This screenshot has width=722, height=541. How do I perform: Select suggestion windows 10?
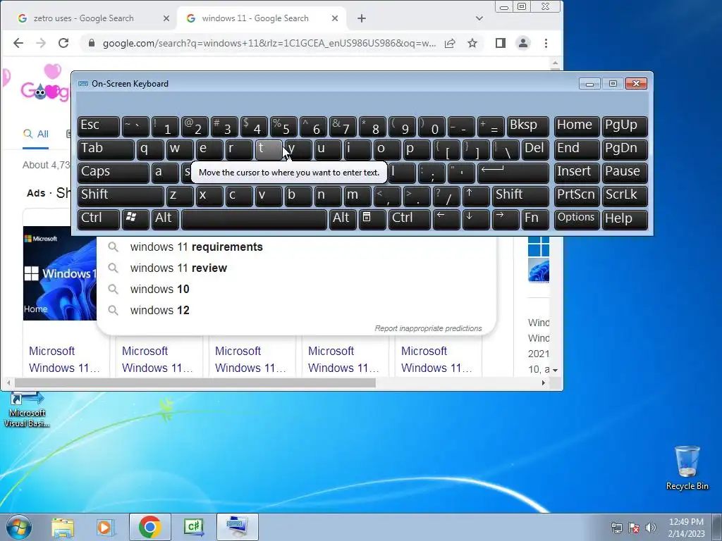coord(297,290)
